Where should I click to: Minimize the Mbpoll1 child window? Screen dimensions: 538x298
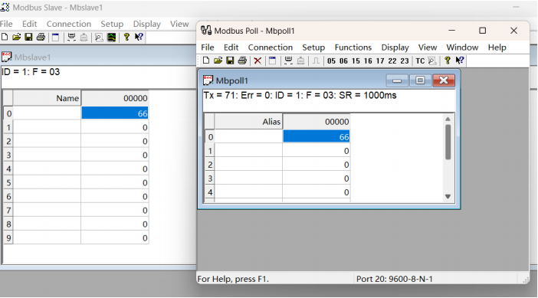[x=397, y=80]
